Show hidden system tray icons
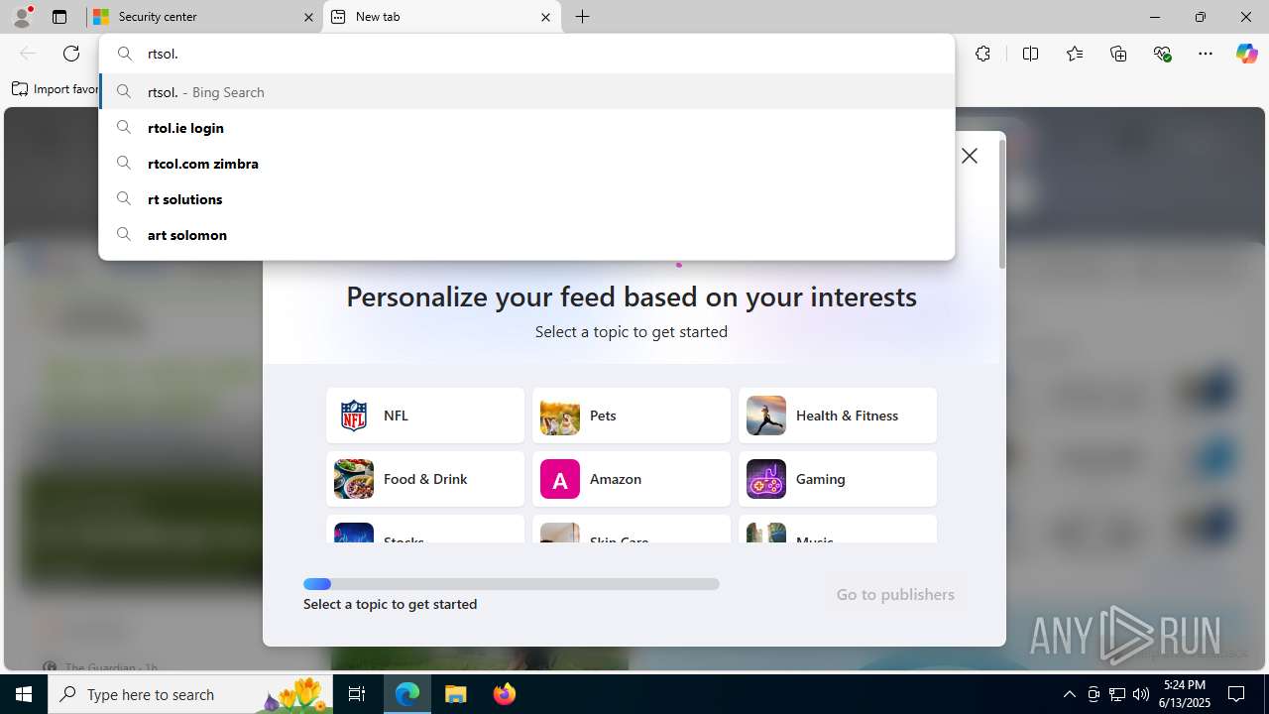 1069,694
